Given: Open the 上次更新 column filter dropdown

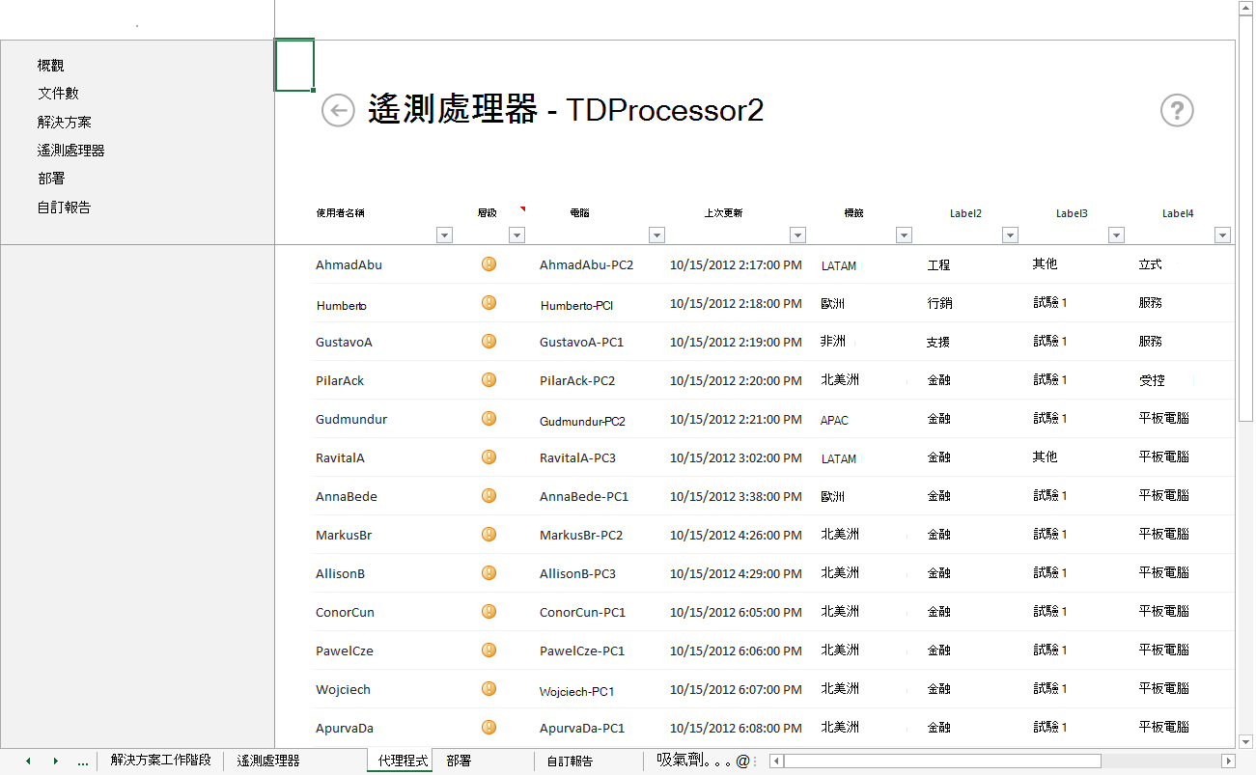Looking at the screenshot, I should tap(797, 235).
